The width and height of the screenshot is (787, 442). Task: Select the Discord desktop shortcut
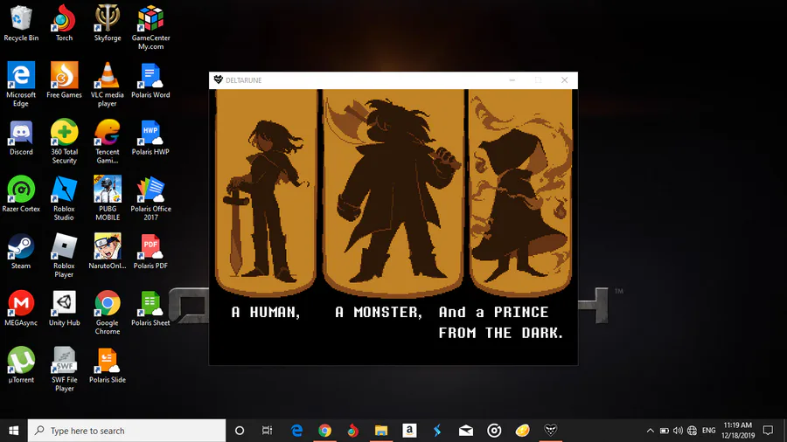21,137
